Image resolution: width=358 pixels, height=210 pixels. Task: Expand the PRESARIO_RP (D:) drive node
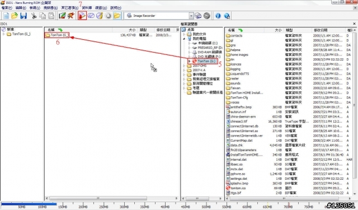[x=190, y=48]
